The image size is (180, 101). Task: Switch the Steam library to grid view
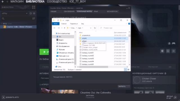[x=33, y=7]
